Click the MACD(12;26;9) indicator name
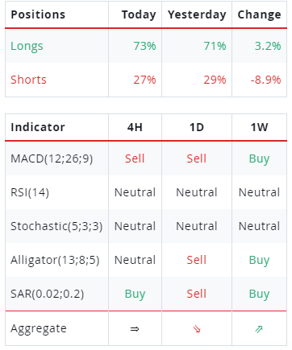This screenshot has width=292, height=350. tap(52, 159)
